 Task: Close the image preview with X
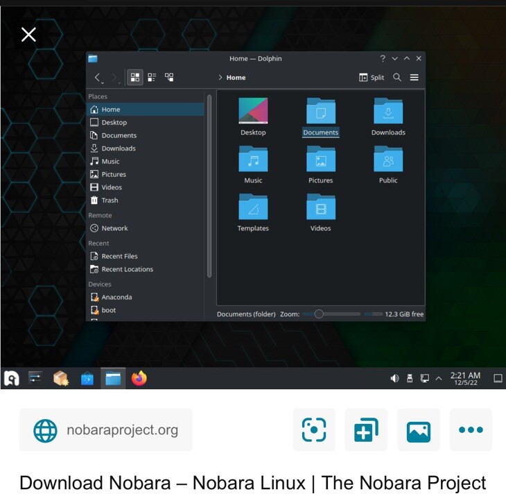click(x=28, y=35)
